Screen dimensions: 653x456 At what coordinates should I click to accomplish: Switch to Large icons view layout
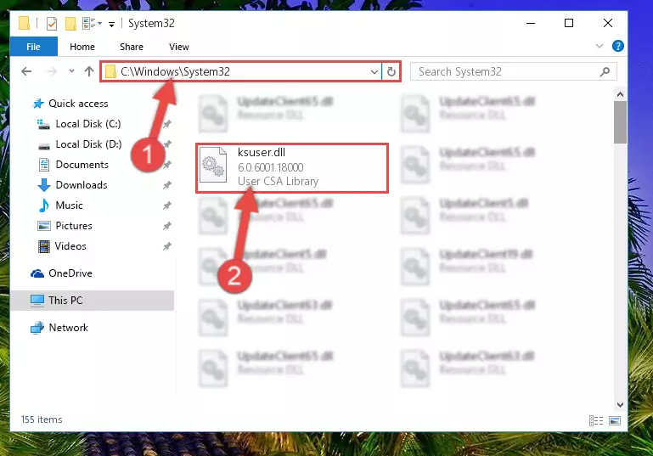point(615,420)
